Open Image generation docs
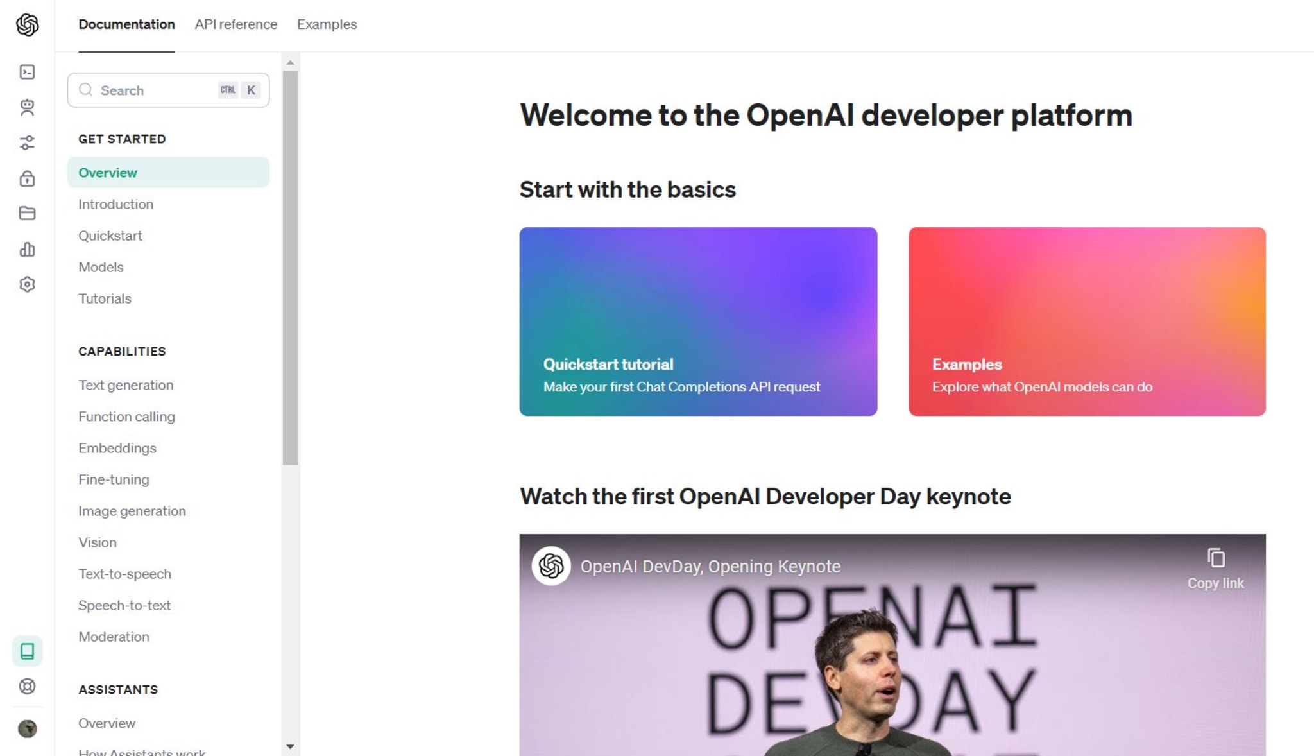Image resolution: width=1314 pixels, height=756 pixels. click(132, 511)
